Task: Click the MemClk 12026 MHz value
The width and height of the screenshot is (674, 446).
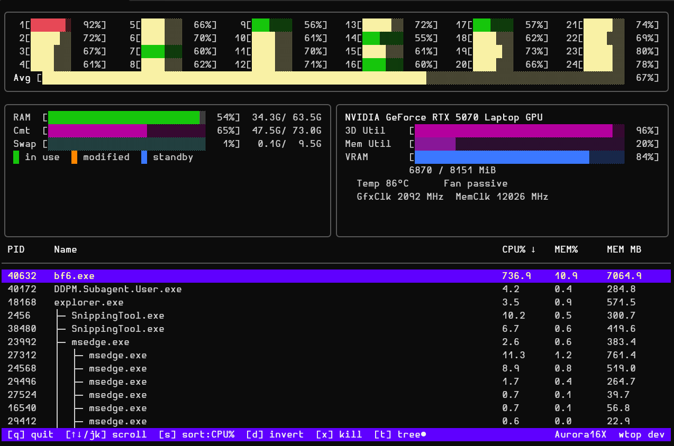Action: [502, 197]
